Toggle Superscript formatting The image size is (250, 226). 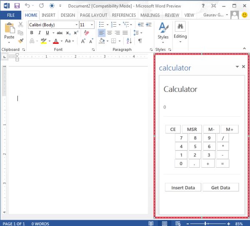(76, 33)
